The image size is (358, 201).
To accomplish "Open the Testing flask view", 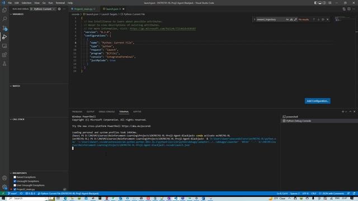I will [4, 64].
